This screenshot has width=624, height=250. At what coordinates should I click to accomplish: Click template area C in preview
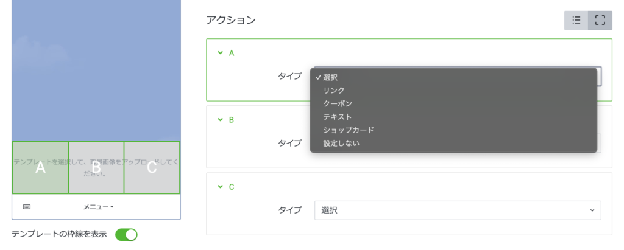(x=152, y=168)
